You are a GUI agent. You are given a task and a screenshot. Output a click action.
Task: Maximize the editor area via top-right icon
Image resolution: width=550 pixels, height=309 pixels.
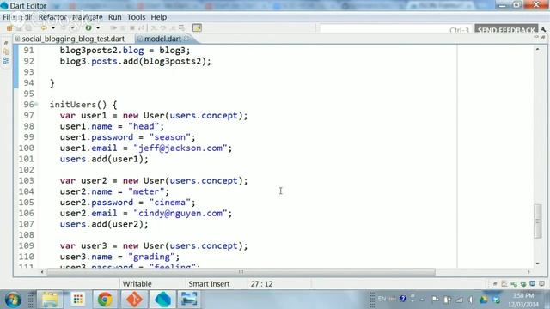[x=543, y=37]
